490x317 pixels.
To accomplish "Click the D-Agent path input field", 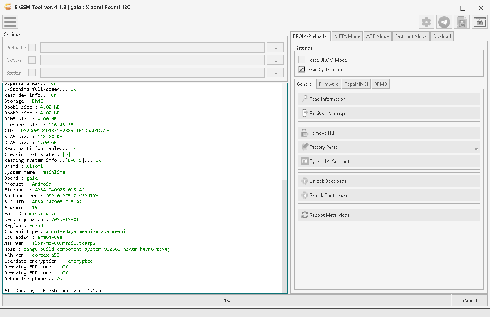I will (x=152, y=60).
